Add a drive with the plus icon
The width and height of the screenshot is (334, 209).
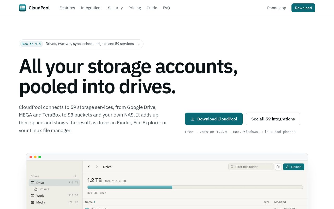pos(76,176)
